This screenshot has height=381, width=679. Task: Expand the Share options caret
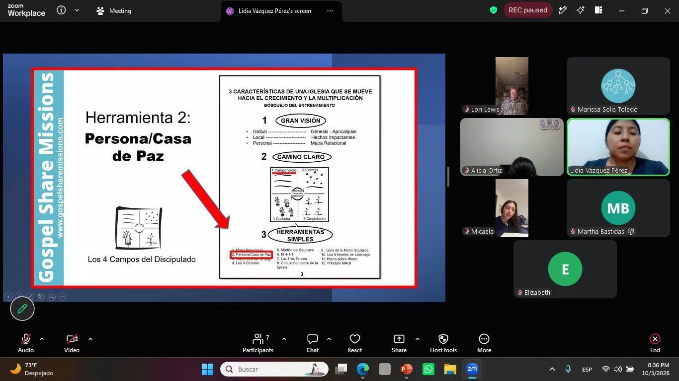tap(417, 339)
